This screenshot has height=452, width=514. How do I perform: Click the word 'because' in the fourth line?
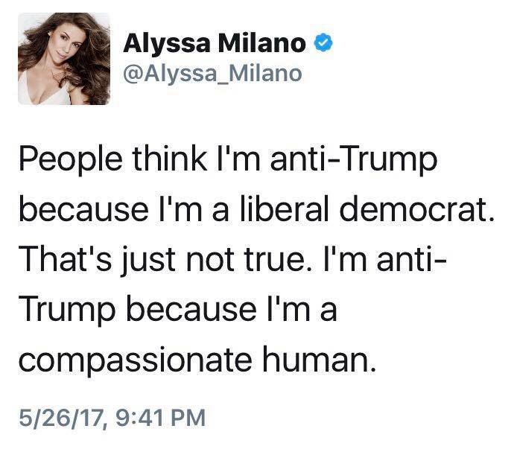191,308
